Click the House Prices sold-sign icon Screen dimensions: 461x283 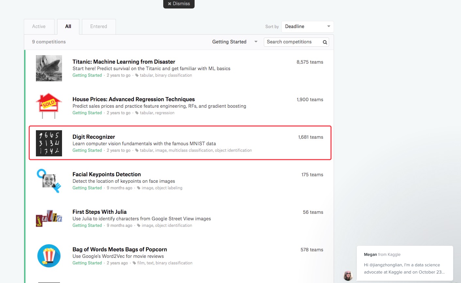(x=49, y=106)
